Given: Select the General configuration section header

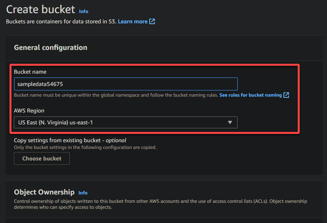Looking at the screenshot, I should click(51, 48).
